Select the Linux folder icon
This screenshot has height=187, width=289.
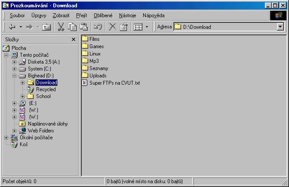coord(85,53)
